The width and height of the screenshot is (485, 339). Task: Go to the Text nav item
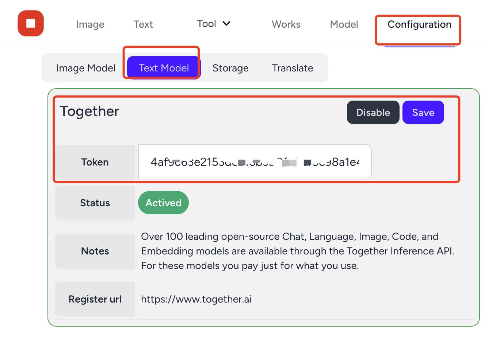pyautogui.click(x=143, y=24)
